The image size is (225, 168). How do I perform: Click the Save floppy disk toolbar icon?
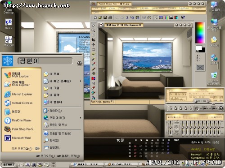point(105,17)
